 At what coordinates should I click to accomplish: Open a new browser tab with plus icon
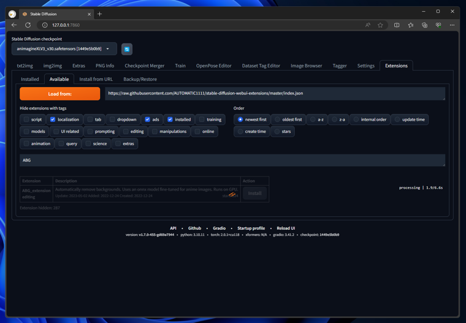point(99,14)
